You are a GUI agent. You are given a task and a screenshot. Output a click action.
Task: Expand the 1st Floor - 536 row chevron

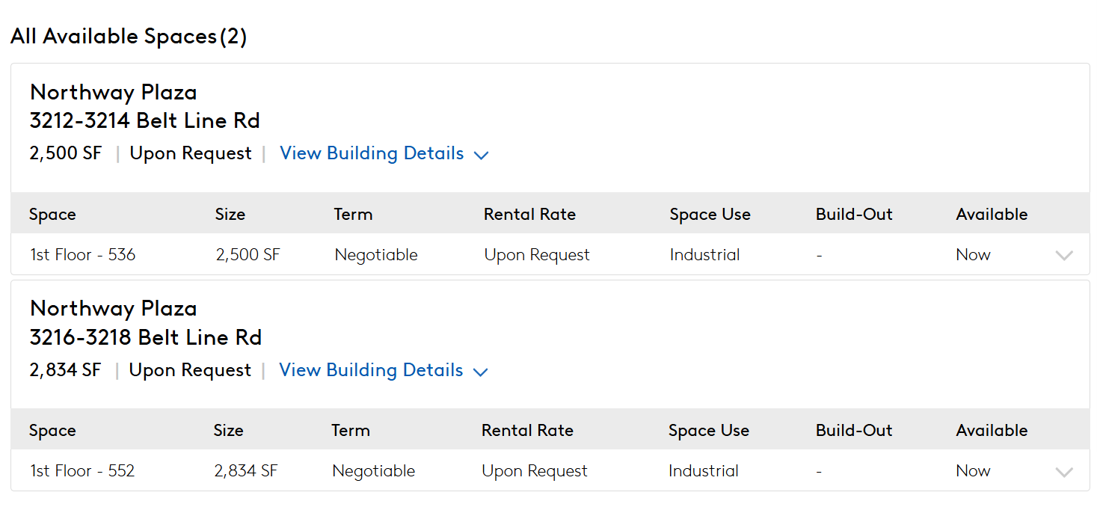click(x=1064, y=255)
